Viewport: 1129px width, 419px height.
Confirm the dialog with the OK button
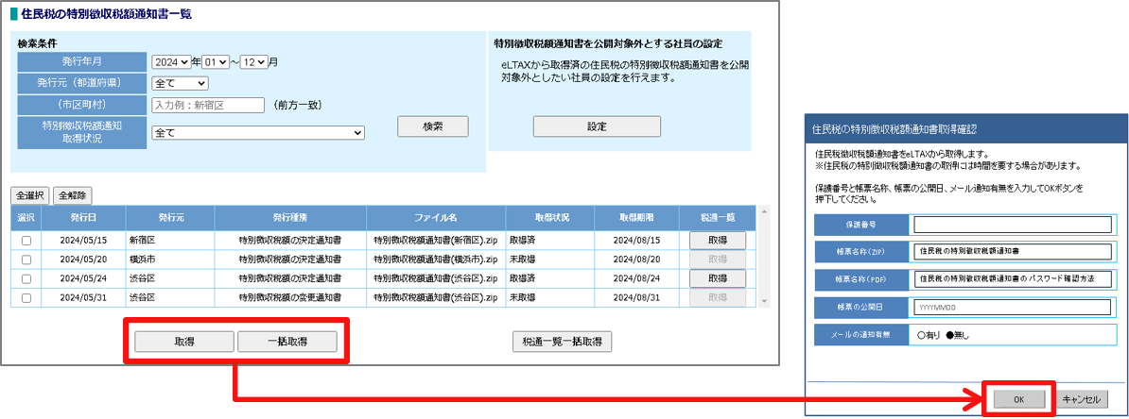pyautogui.click(x=1018, y=399)
